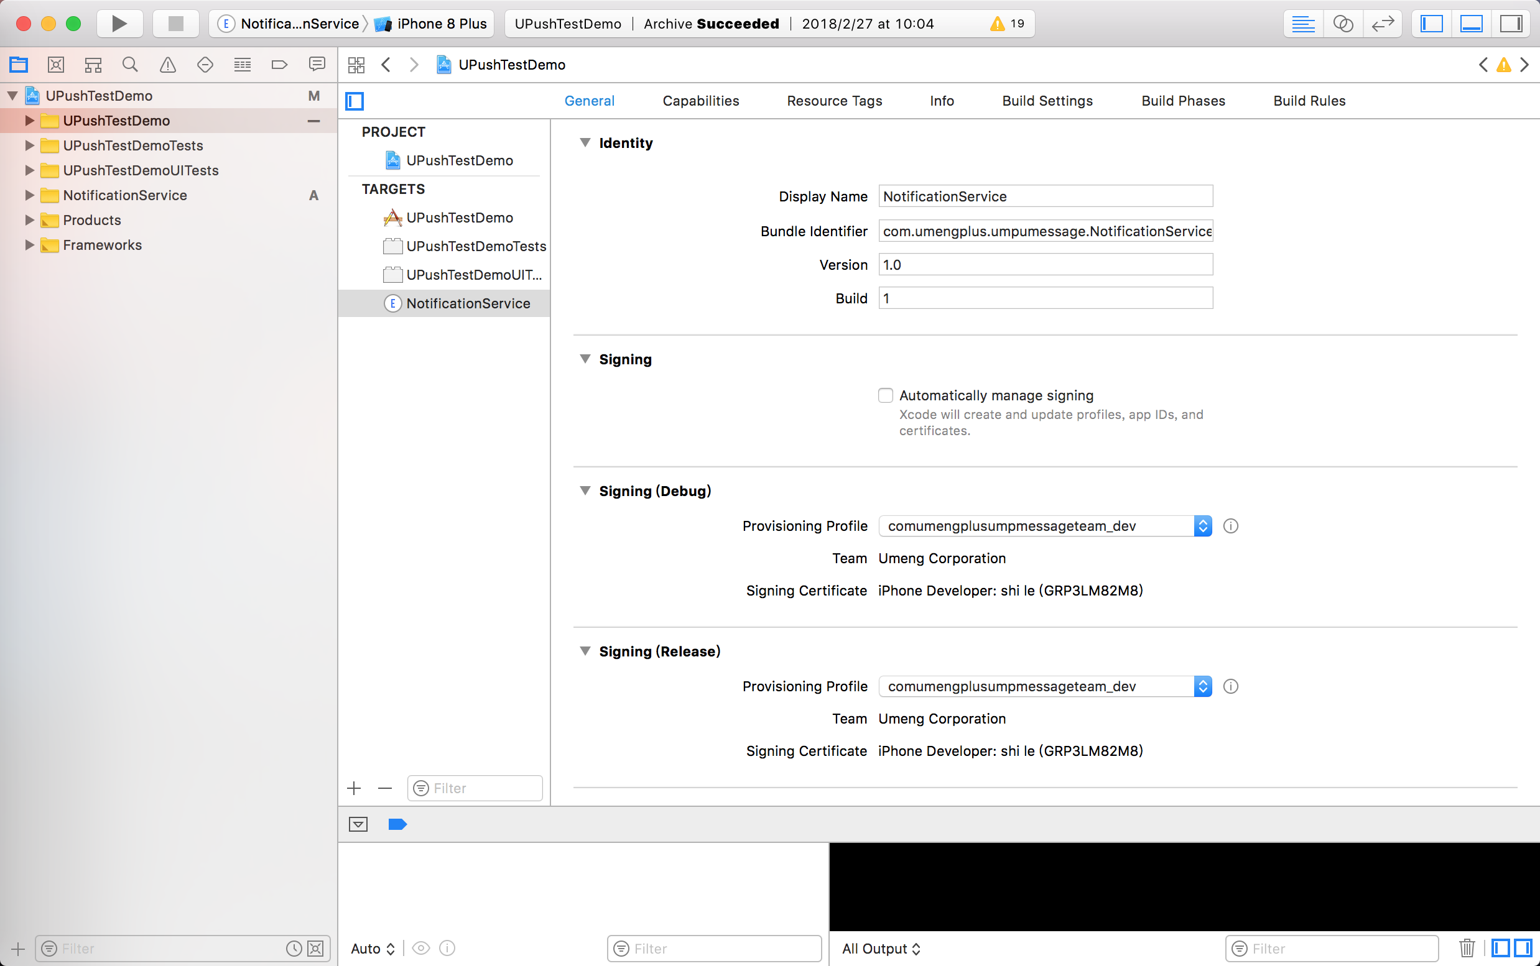1540x966 pixels.
Task: Open the Project navigator
Action: pos(19,65)
